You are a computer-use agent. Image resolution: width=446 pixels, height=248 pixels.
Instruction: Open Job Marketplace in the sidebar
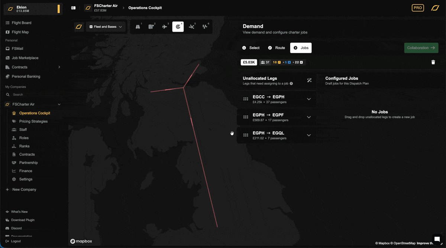tap(25, 58)
